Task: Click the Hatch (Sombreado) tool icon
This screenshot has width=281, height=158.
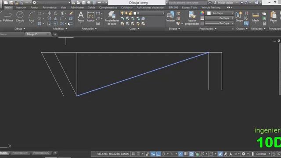Action: click(x=40, y=24)
